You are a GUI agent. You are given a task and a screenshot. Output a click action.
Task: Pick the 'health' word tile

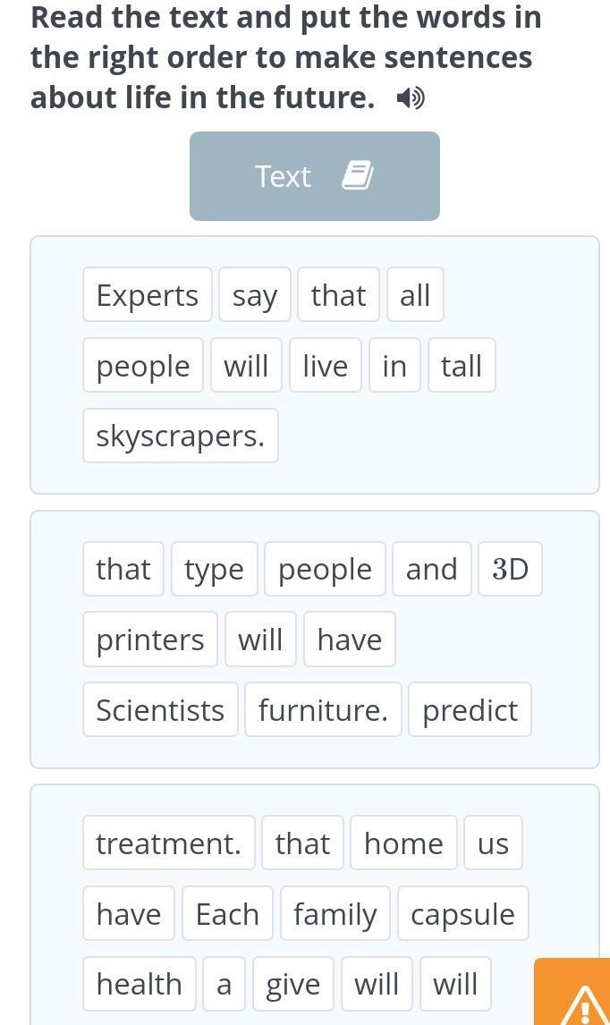139,984
